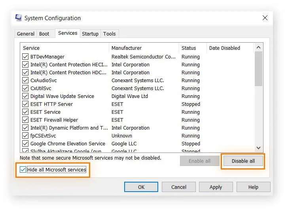Sort by the Status column header

point(193,48)
